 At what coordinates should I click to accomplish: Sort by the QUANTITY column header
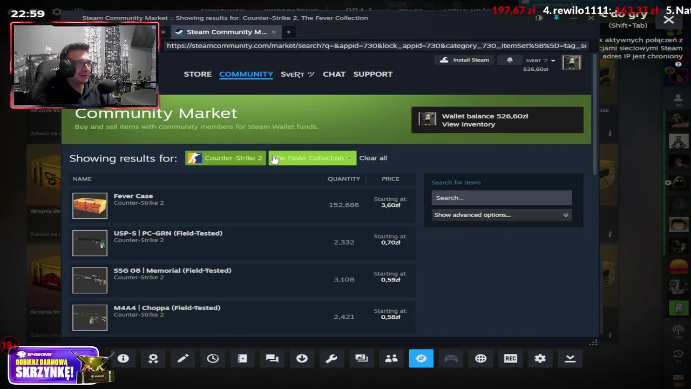344,179
